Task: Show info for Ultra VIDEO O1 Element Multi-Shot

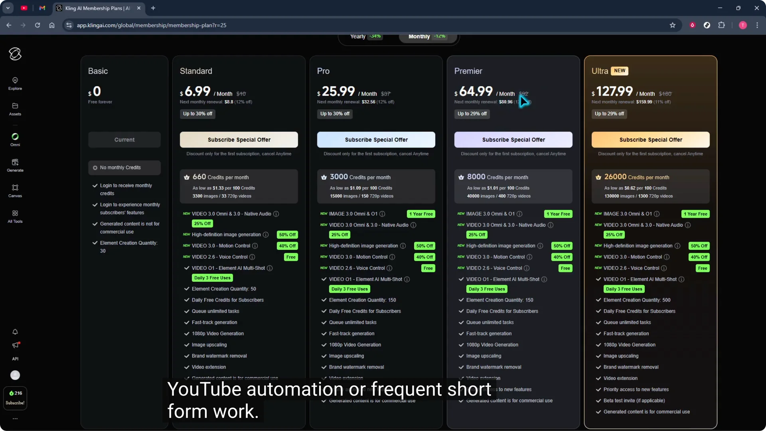Action: (x=681, y=279)
